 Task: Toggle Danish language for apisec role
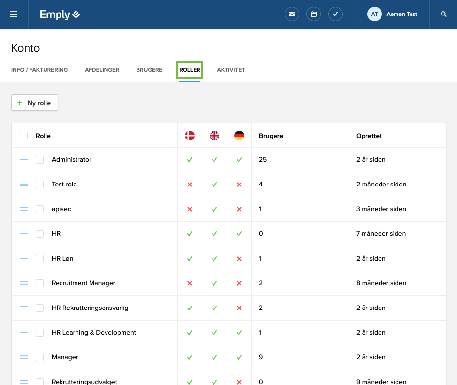click(x=190, y=209)
